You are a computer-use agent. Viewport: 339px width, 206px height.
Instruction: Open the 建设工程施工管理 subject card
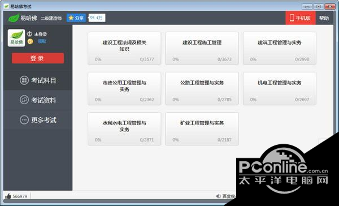(x=202, y=48)
